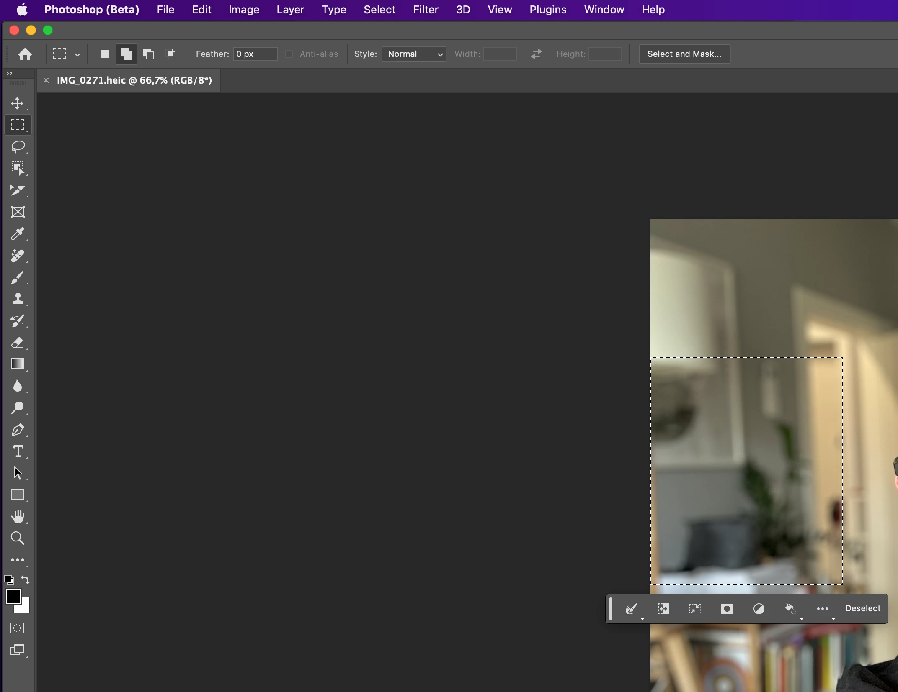
Task: Select the Lasso tool
Action: click(18, 147)
